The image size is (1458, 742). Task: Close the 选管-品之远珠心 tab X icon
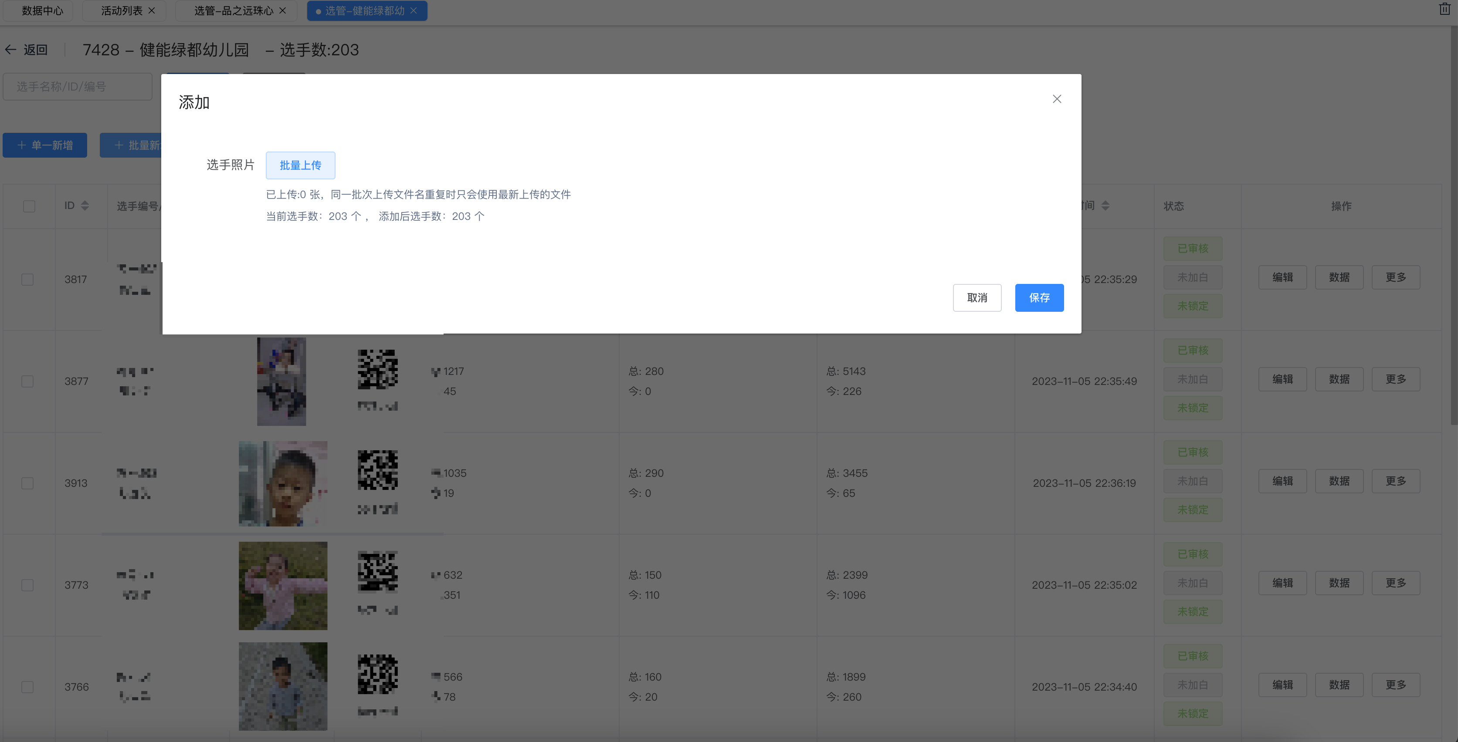pos(282,11)
